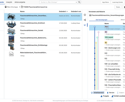Select Flaschenabfüllmaschine_Einfüllanlage document name

pyautogui.click(x=34, y=45)
